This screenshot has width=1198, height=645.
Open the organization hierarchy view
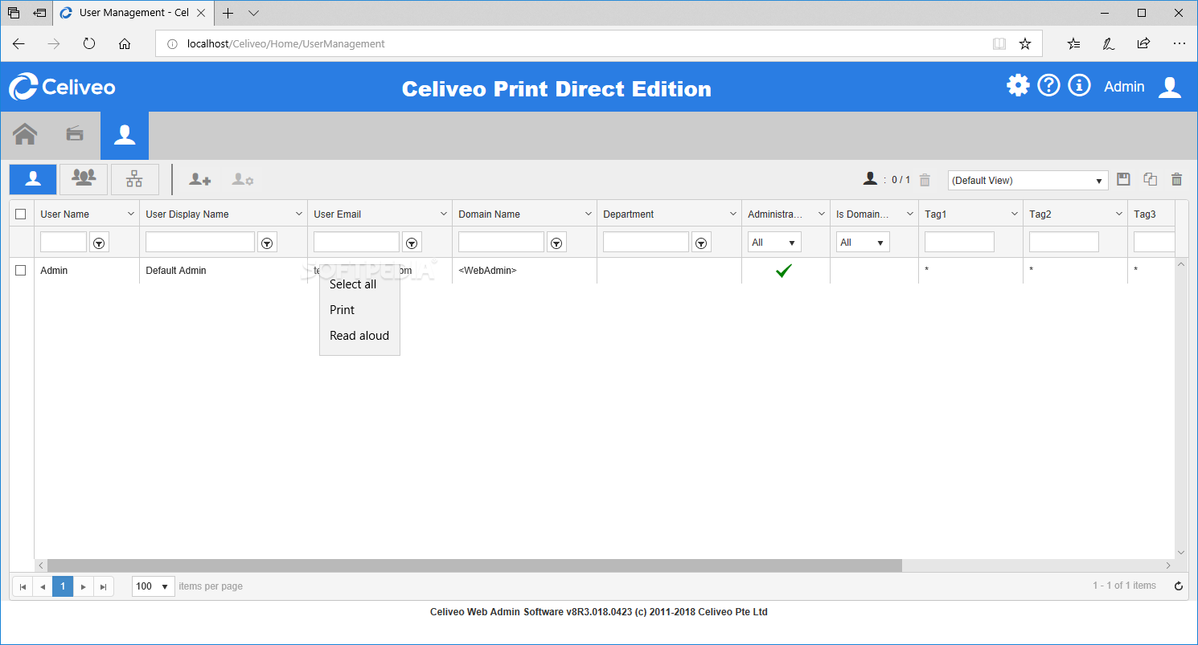coord(134,179)
